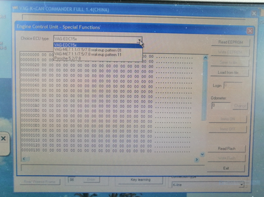Open the Connection type K-line dropdown
This screenshot has width=264, height=197.
242,185
